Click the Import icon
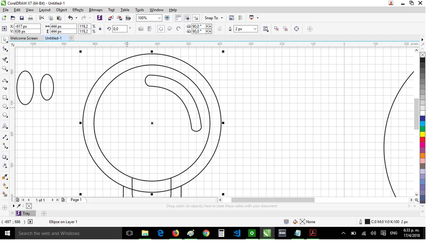This screenshot has height=243, width=431. click(110, 18)
